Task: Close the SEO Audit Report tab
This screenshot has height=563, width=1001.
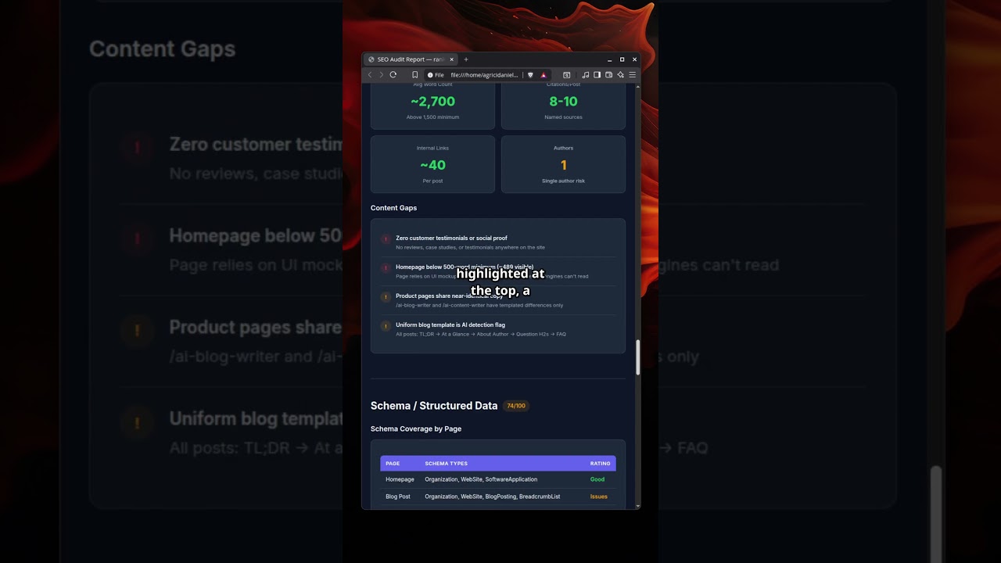Action: [451, 59]
